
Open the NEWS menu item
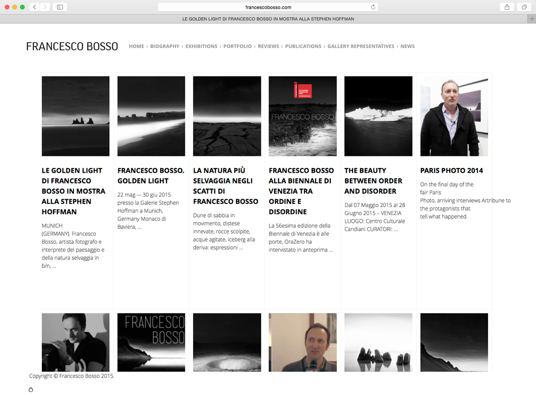[x=407, y=46]
